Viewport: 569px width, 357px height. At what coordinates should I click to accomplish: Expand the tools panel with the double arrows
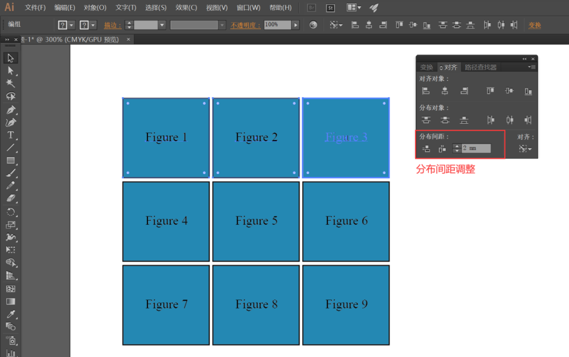7,39
